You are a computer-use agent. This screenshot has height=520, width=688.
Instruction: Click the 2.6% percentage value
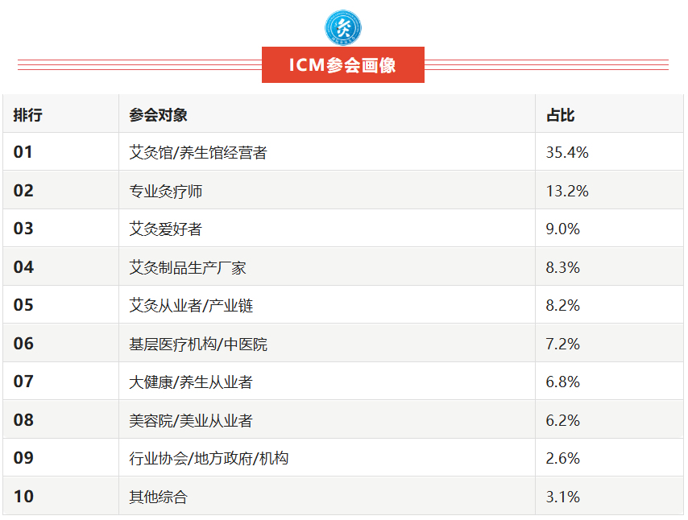563,459
